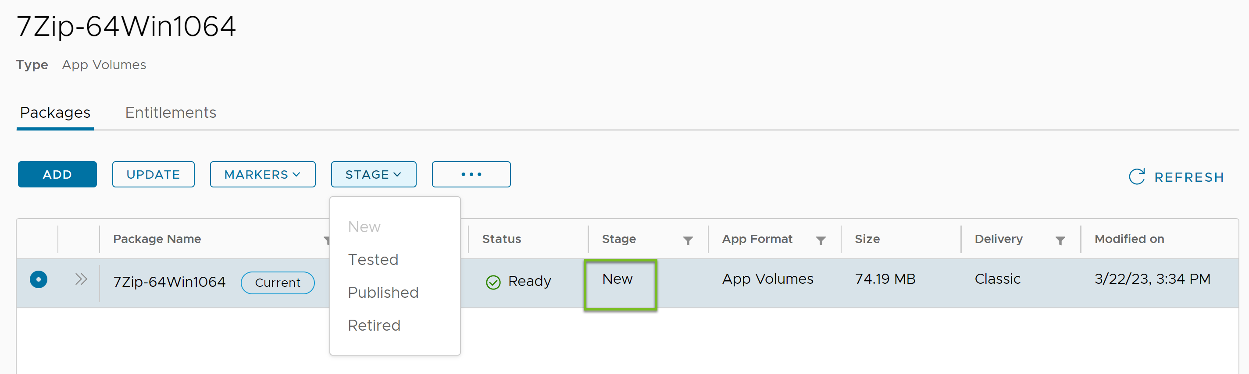Click the 74.19 MB size cell
The height and width of the screenshot is (374, 1249).
click(x=885, y=279)
